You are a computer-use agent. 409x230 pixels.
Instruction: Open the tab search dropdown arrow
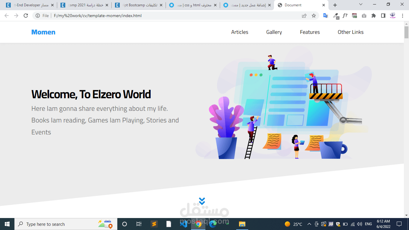point(361,4)
